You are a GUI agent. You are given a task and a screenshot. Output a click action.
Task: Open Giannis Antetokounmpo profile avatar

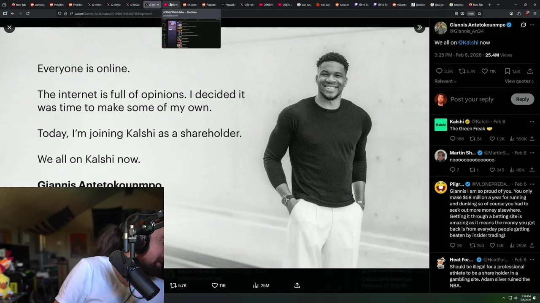[441, 28]
